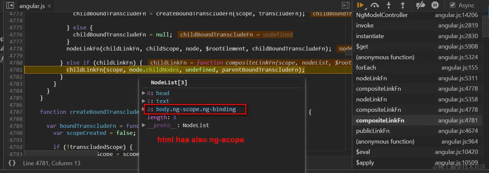Open angular.js:2819 source link

[x=458, y=25]
